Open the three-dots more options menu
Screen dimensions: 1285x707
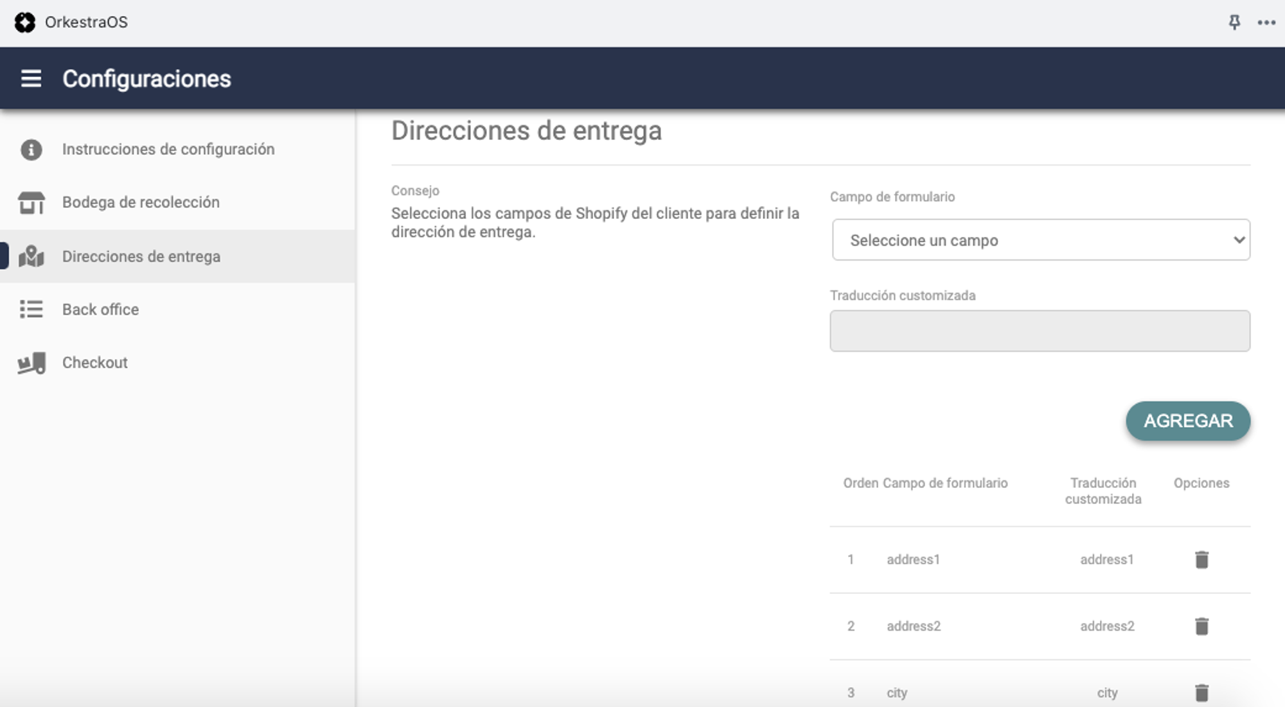(1266, 22)
